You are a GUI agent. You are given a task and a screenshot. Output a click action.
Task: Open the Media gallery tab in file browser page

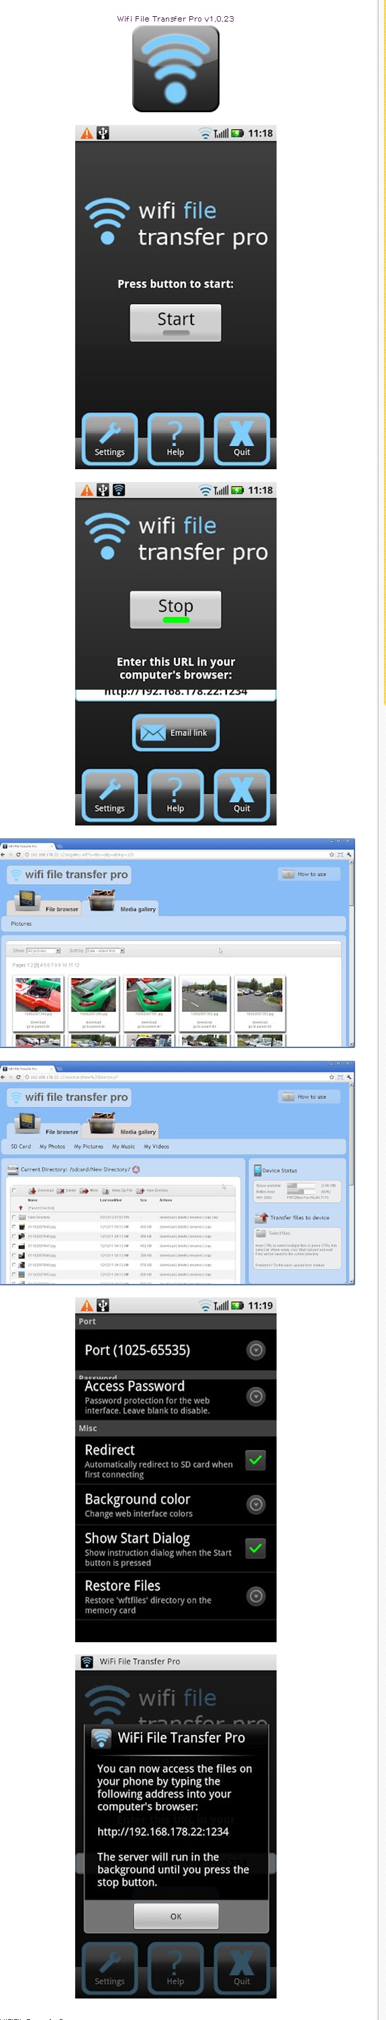click(x=122, y=1126)
